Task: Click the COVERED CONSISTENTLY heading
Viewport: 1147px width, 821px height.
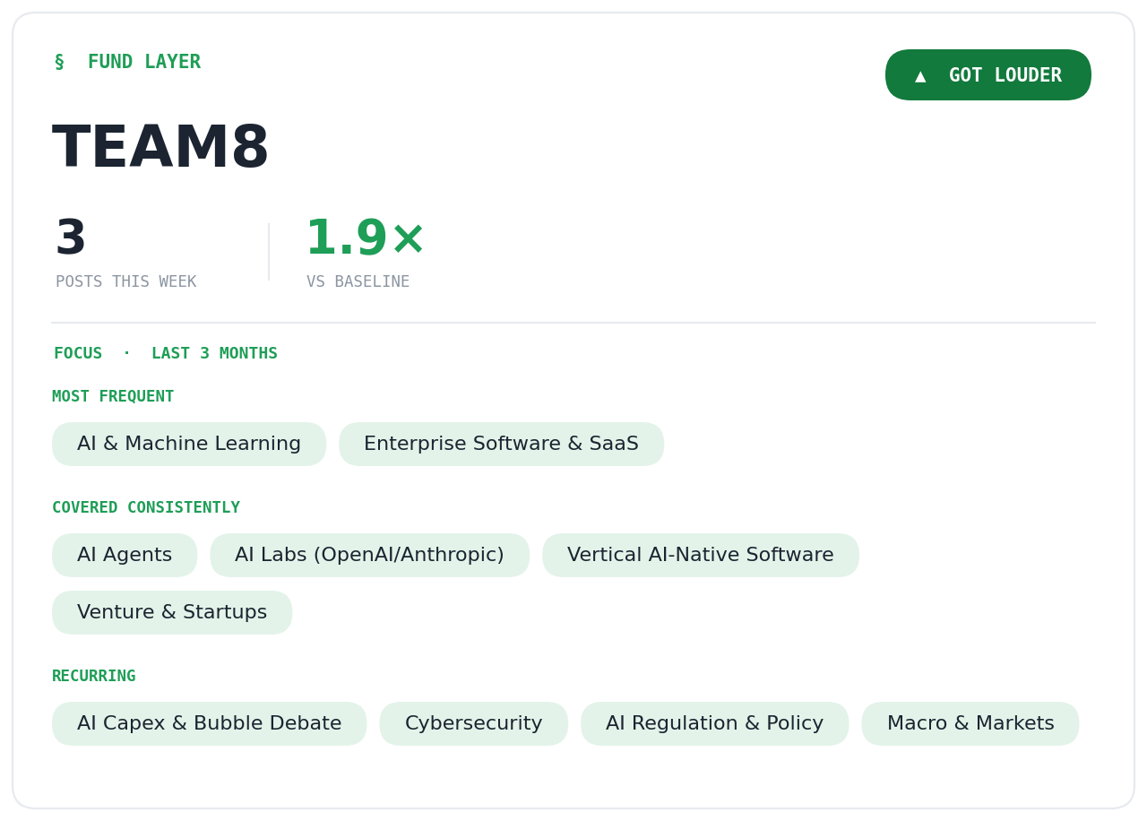Action: click(x=146, y=508)
